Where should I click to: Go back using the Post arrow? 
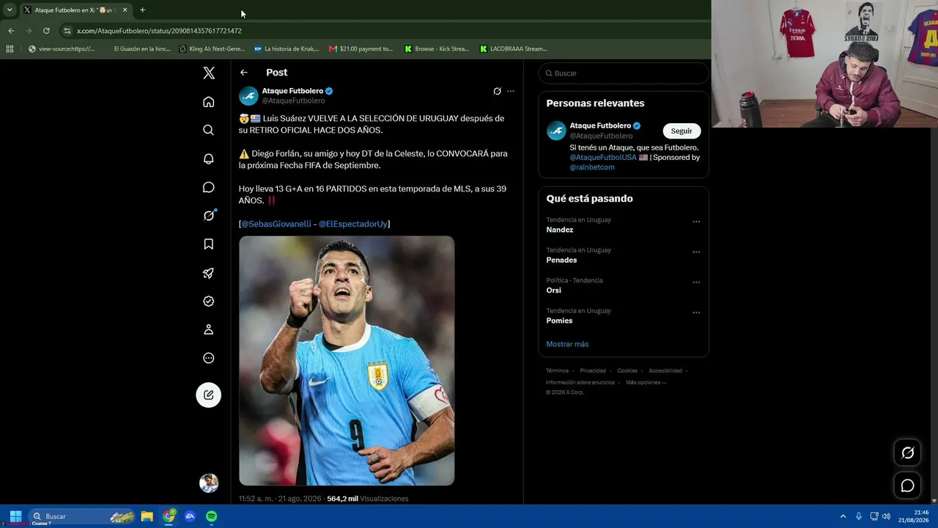click(x=244, y=73)
